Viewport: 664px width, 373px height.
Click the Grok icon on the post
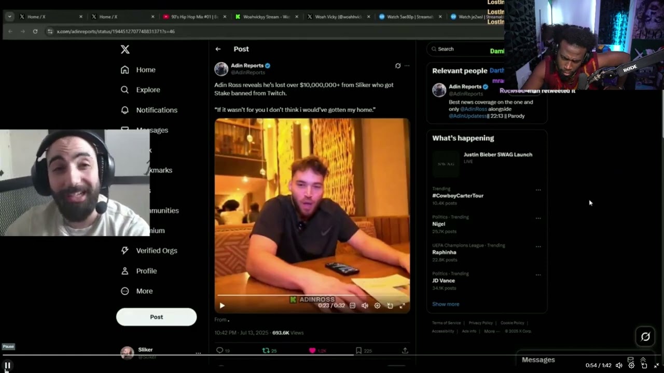[x=398, y=66]
